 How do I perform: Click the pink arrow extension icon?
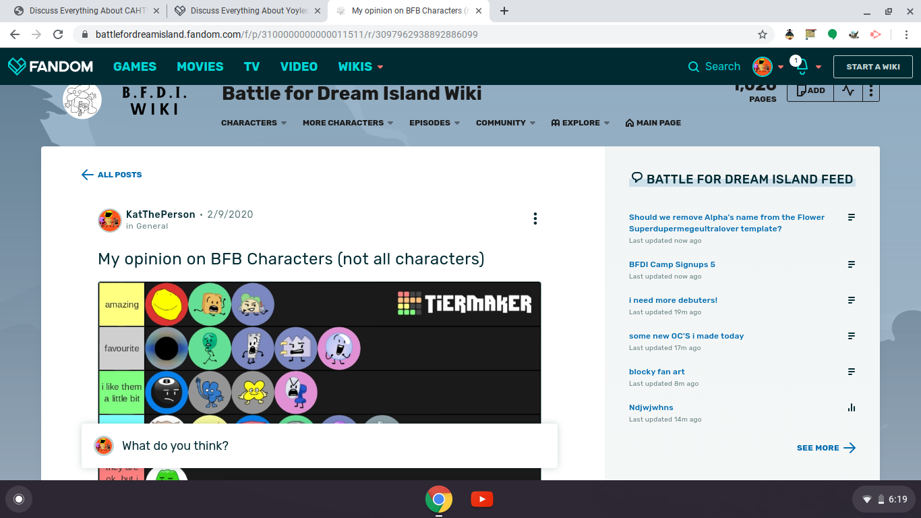click(876, 34)
